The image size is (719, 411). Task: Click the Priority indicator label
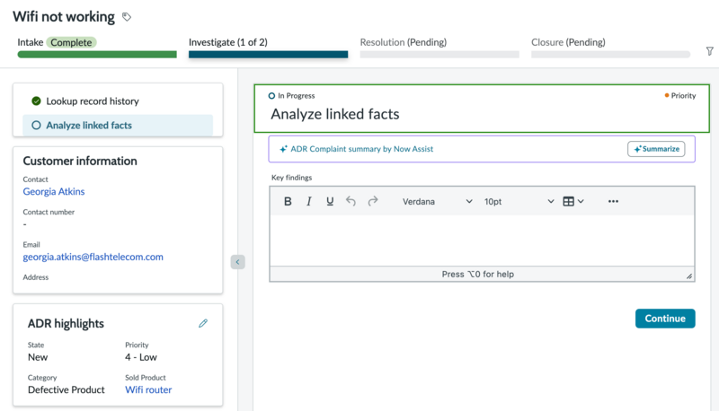[680, 96]
